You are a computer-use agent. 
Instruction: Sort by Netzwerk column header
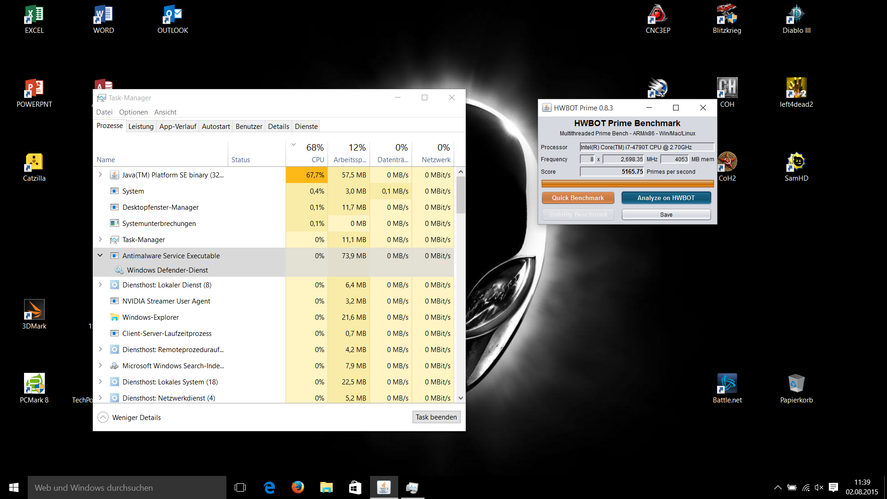tap(433, 153)
